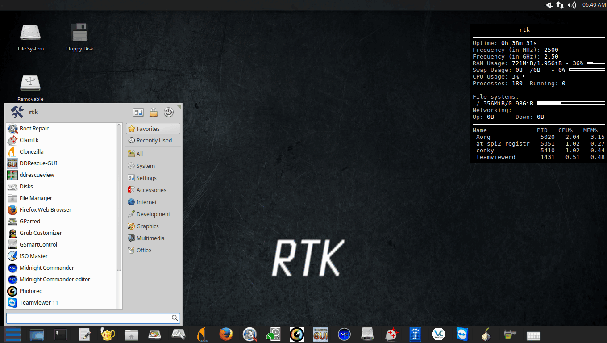Show the Recently Used category
The width and height of the screenshot is (607, 343).
(x=153, y=140)
